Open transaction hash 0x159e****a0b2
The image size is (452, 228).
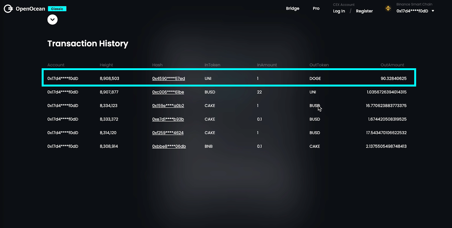point(168,105)
